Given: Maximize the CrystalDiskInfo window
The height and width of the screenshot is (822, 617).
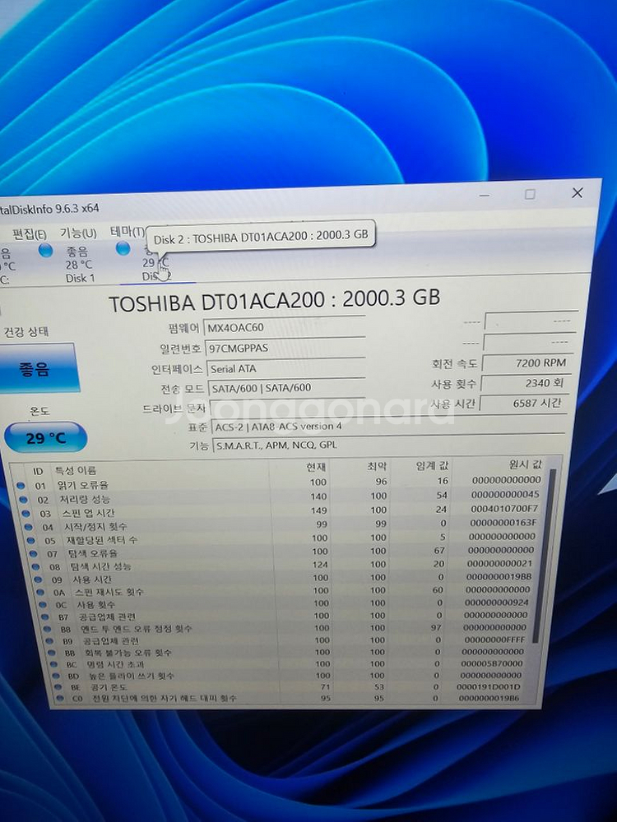Looking at the screenshot, I should click(530, 195).
